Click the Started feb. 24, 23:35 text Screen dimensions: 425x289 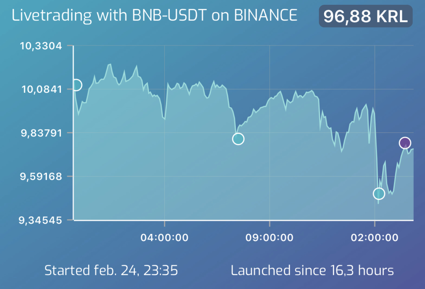[111, 271]
